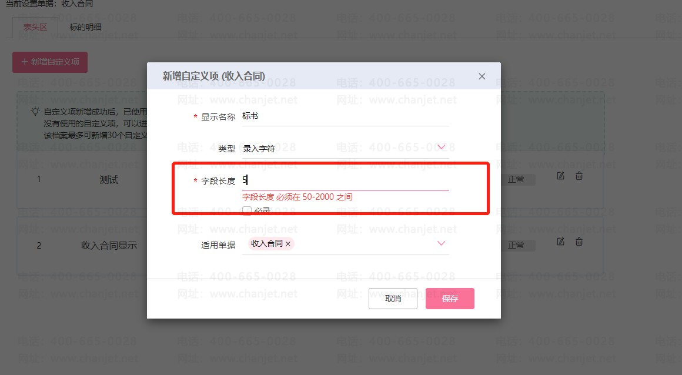The image size is (682, 375).
Task: Edit the 收入合同显示 row with pencil icon
Action: point(561,242)
